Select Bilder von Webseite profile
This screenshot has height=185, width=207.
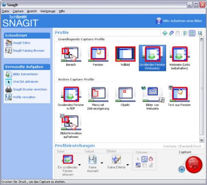[x=153, y=95]
